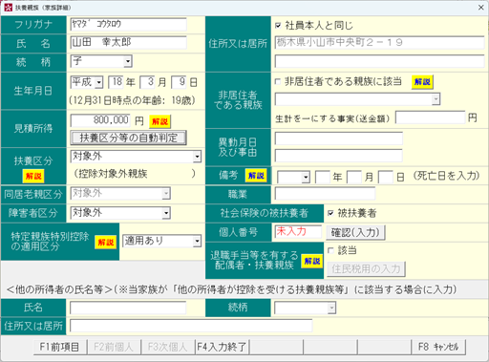Click the 備考 death day field
The image size is (489, 362).
tap(385, 177)
